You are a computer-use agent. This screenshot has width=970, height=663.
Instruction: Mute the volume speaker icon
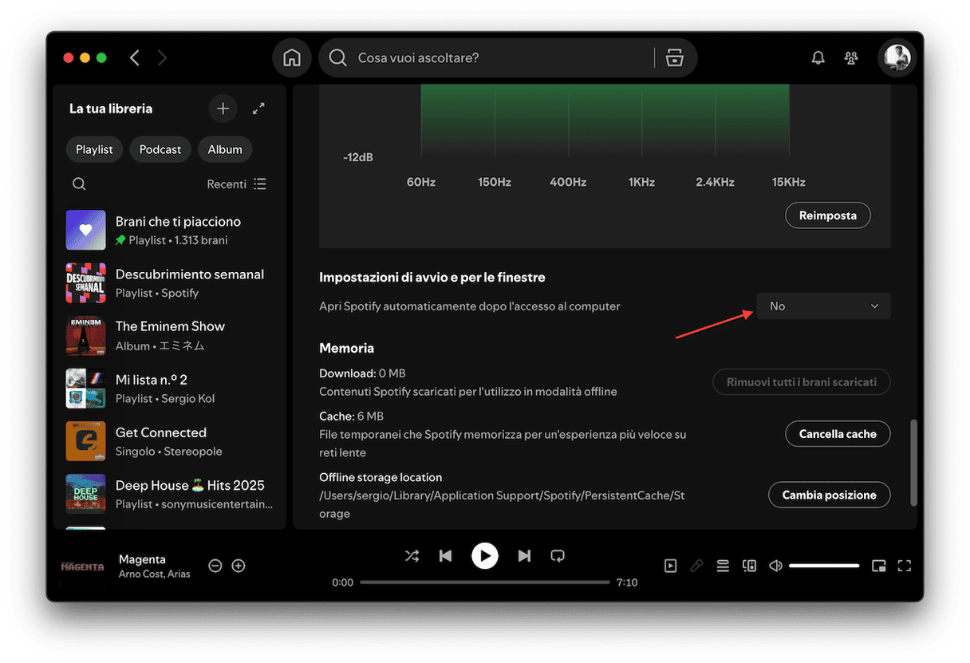(x=775, y=566)
